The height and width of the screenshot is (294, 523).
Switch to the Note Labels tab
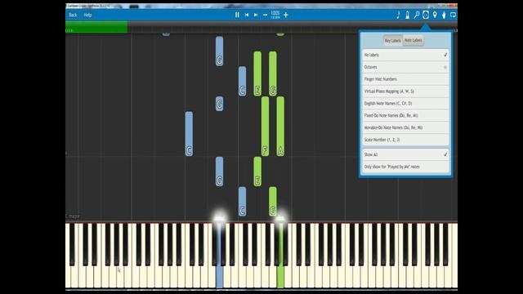click(x=413, y=40)
